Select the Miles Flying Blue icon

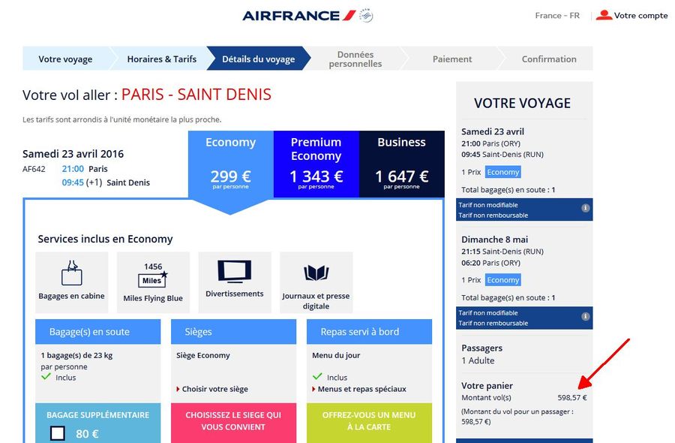click(153, 276)
